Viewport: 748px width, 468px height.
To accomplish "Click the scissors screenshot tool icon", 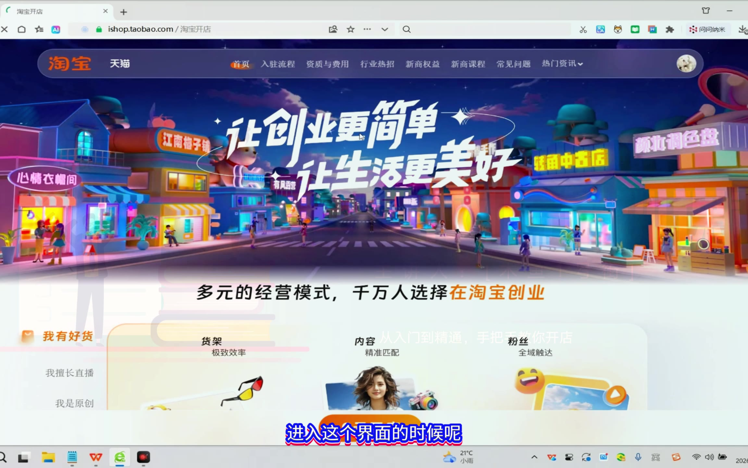I will click(583, 30).
